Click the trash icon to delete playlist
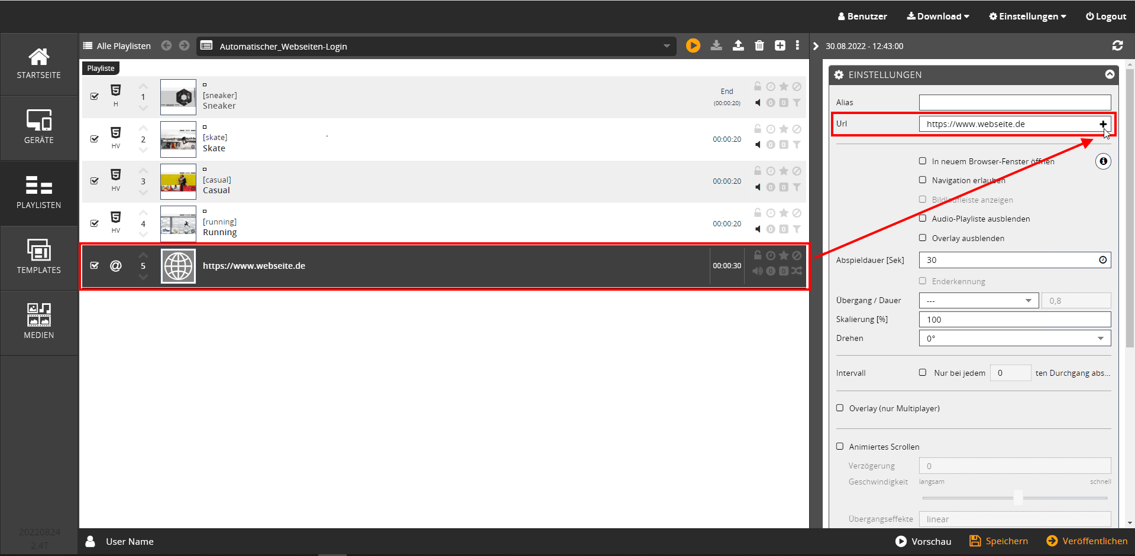This screenshot has height=556, width=1135. 759,45
